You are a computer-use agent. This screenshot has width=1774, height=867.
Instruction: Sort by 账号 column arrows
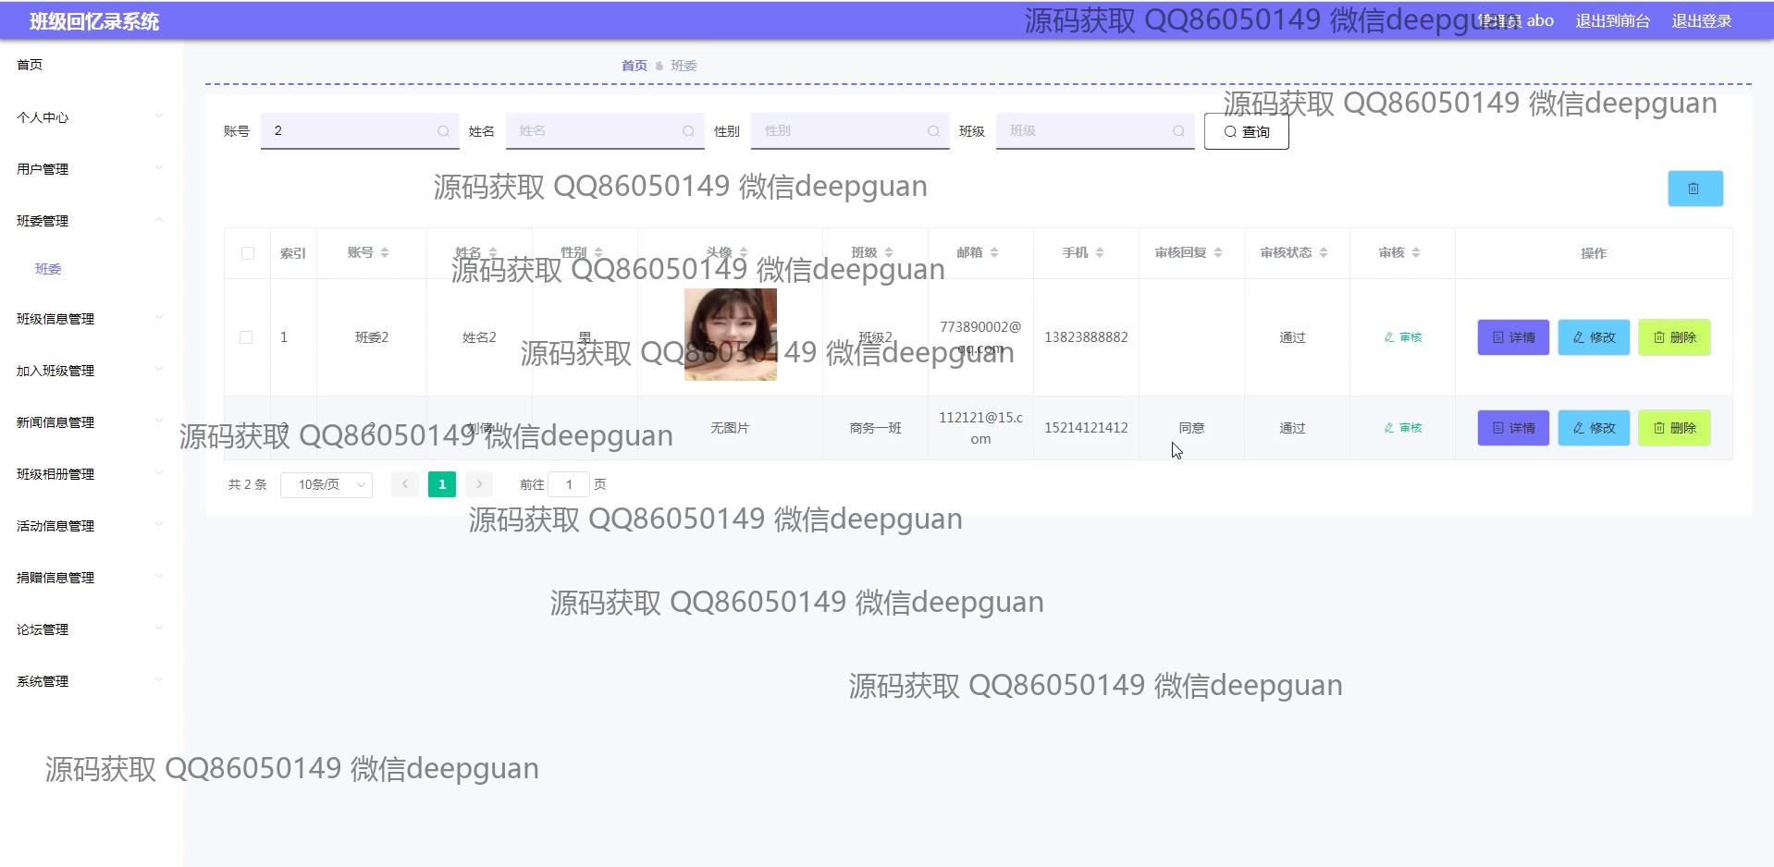[385, 252]
